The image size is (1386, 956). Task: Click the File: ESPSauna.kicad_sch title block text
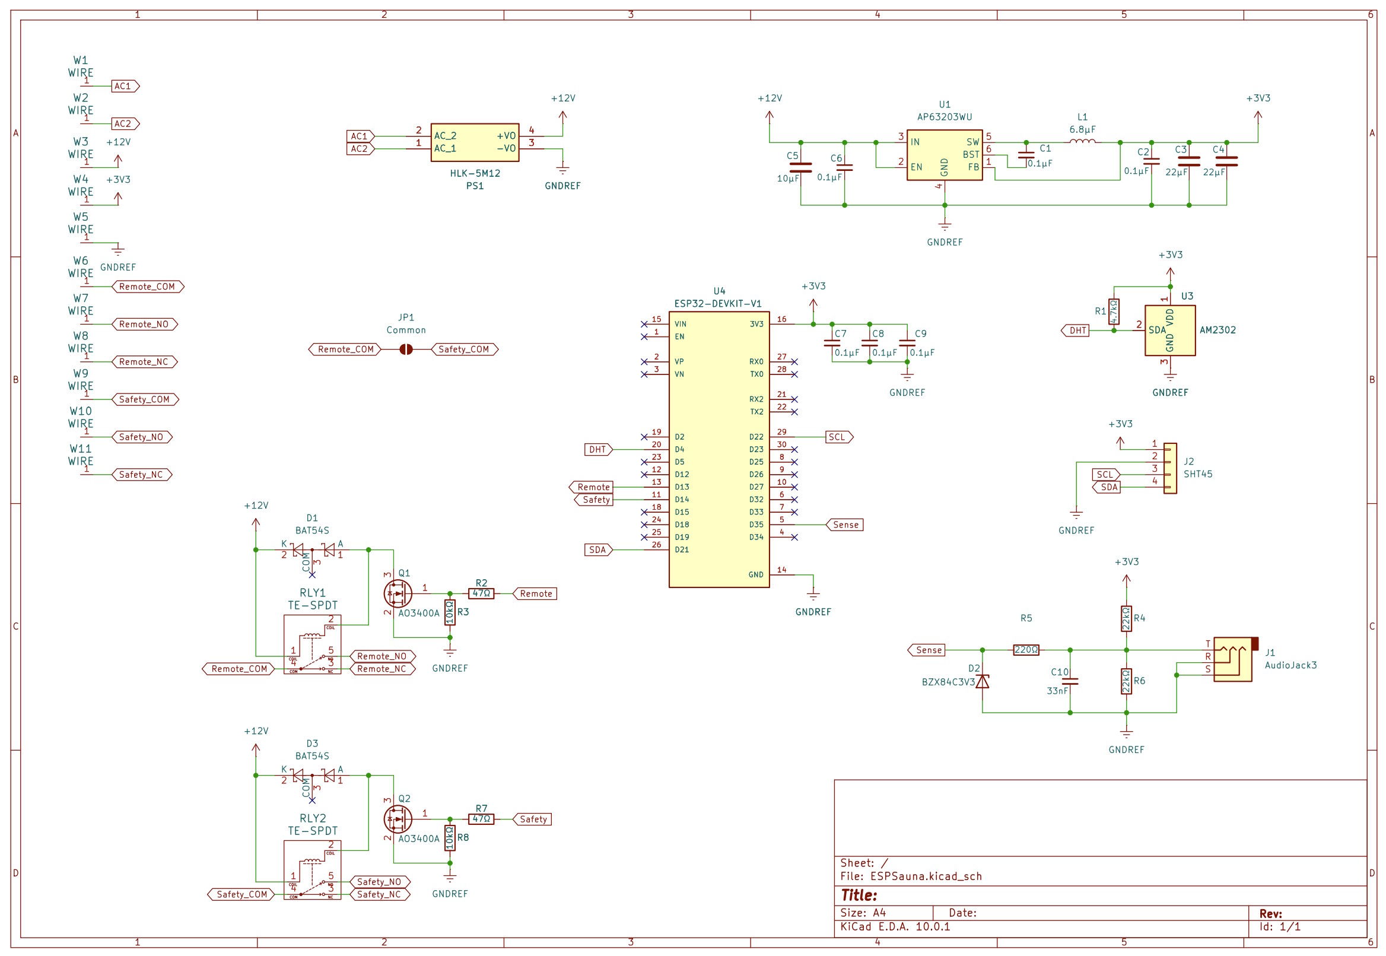coord(910,876)
